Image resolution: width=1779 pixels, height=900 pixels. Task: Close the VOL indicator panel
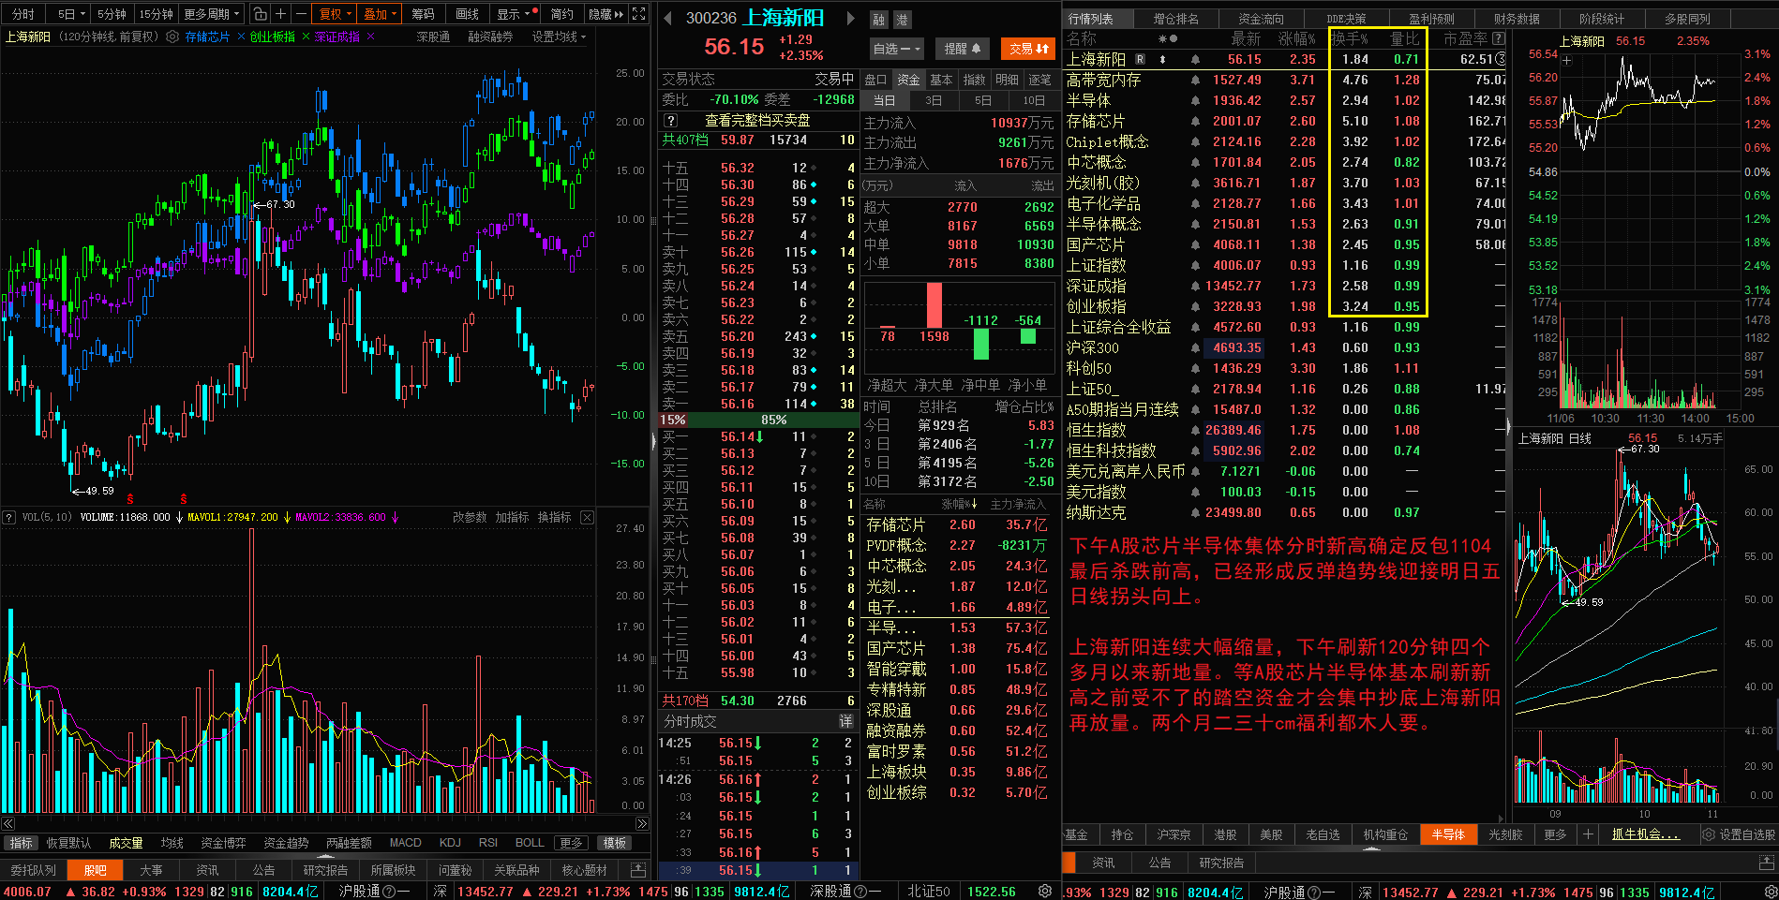pos(587,517)
